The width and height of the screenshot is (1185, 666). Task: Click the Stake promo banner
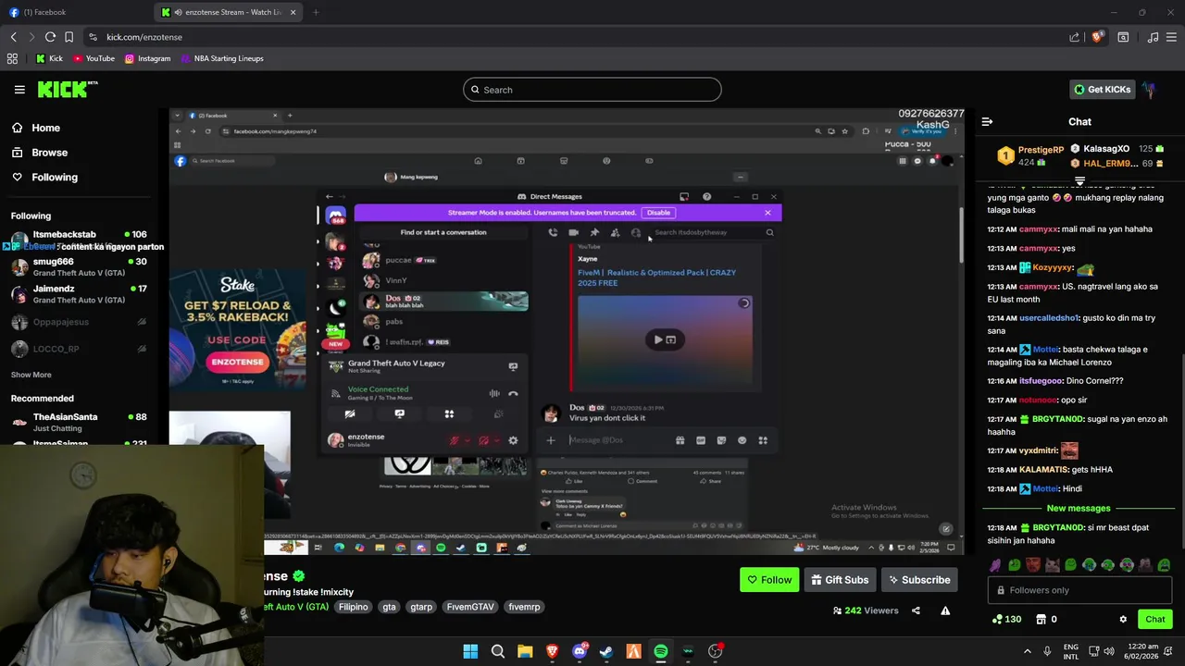pyautogui.click(x=238, y=328)
